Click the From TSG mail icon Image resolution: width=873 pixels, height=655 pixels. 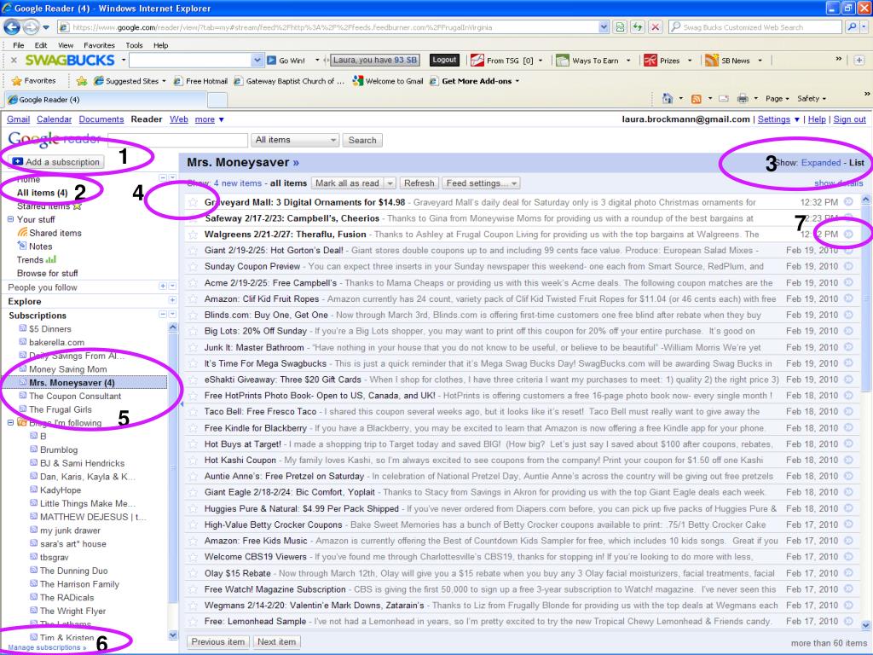point(477,61)
